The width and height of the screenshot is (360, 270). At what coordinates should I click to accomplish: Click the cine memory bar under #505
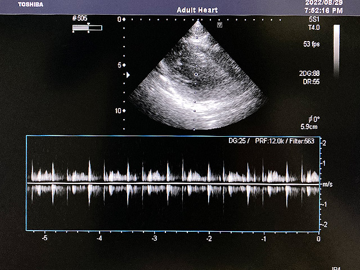(87, 28)
